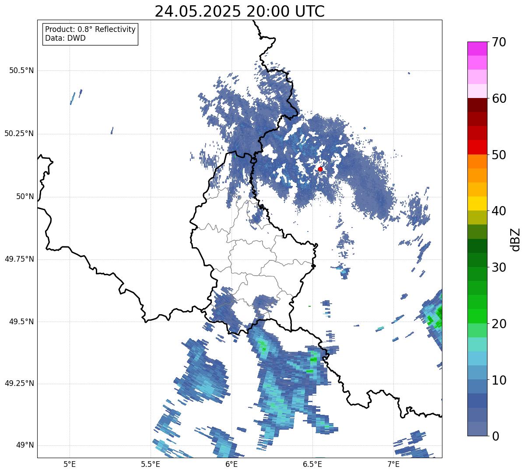This screenshot has height=473, width=526.
Task: Click the 49.25°N latitude label
Action: (19, 383)
